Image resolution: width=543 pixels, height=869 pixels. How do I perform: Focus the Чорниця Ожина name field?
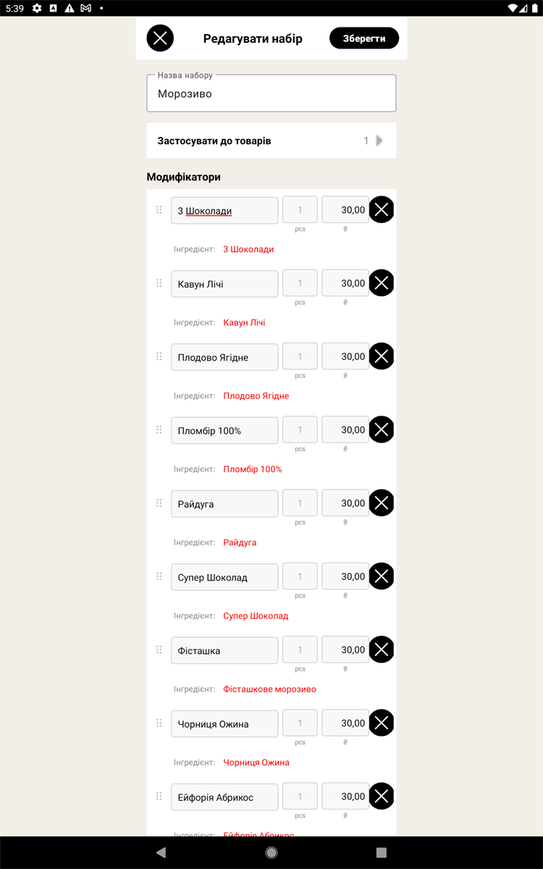point(224,723)
